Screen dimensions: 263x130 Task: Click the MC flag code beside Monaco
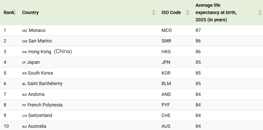tap(25, 30)
